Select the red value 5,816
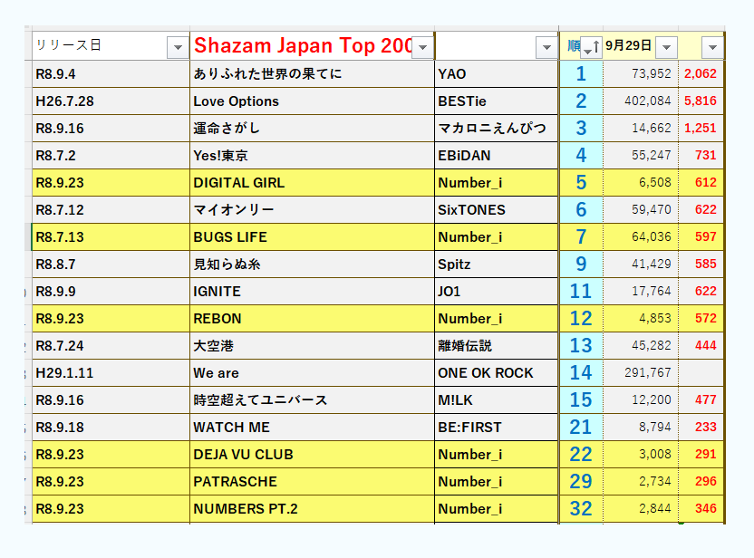The width and height of the screenshot is (754, 558). 701,101
